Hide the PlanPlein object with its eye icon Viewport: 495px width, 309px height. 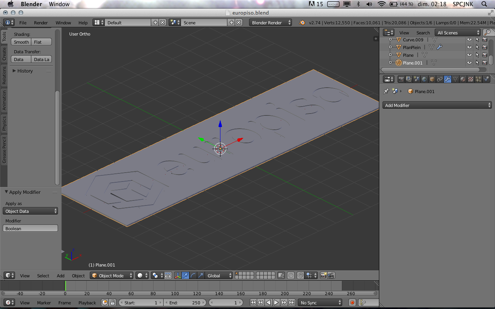[469, 48]
